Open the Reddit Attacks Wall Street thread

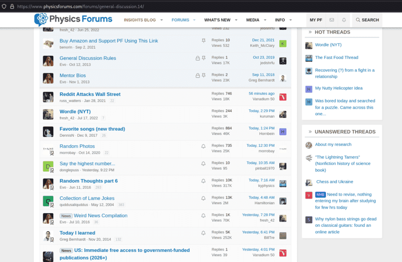(x=90, y=94)
